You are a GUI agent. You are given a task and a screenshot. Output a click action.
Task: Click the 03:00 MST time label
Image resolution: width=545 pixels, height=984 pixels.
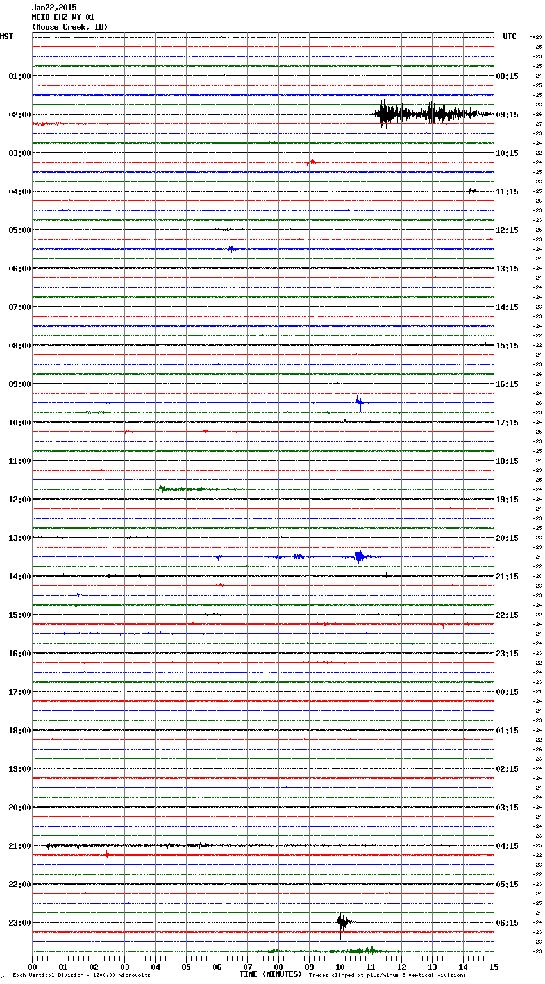[x=19, y=153]
